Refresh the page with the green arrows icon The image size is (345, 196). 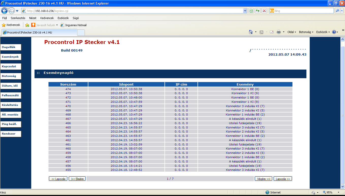[258, 11]
